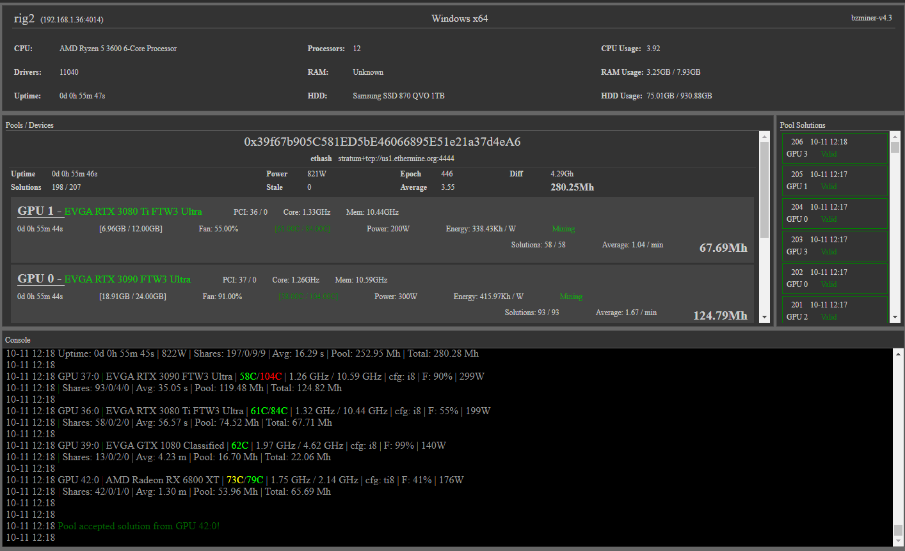Click the Epoch 446 value

click(x=447, y=174)
